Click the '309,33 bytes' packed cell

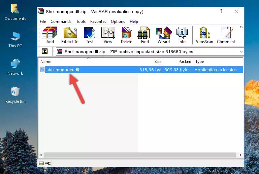pos(177,70)
